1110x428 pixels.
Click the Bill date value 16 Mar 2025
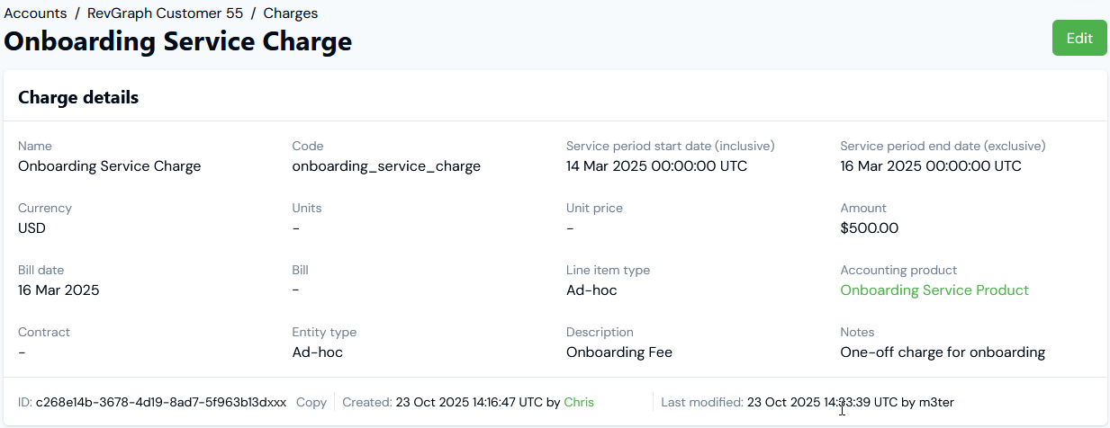[59, 290]
